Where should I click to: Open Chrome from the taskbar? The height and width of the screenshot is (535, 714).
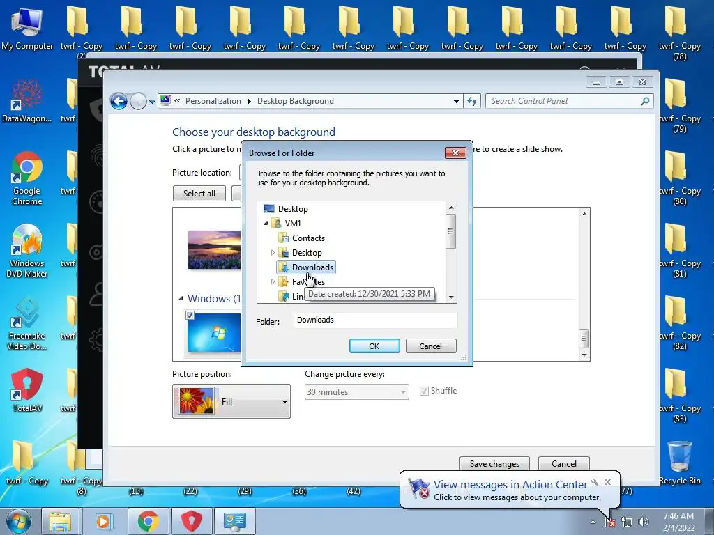pos(148,521)
